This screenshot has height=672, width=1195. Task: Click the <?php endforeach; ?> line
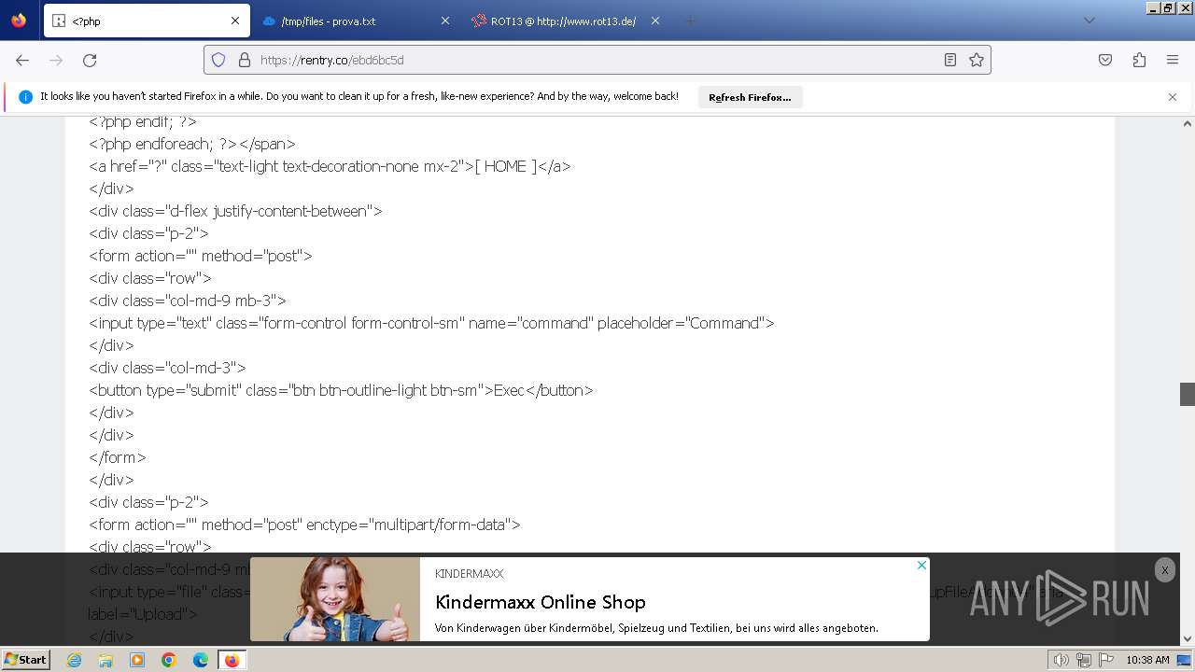(x=192, y=144)
